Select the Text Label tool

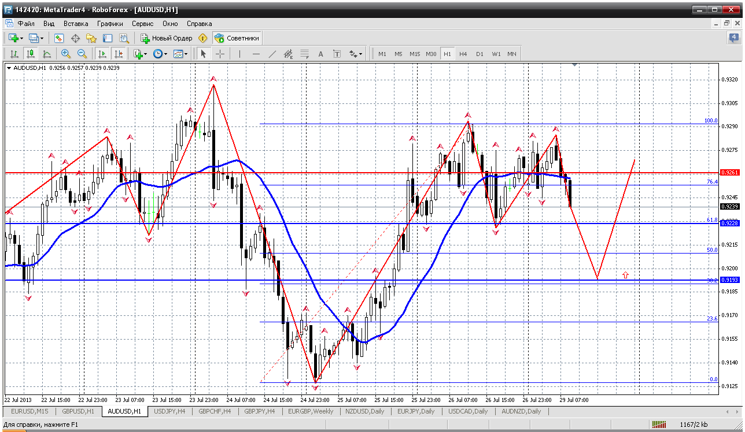[x=337, y=54]
